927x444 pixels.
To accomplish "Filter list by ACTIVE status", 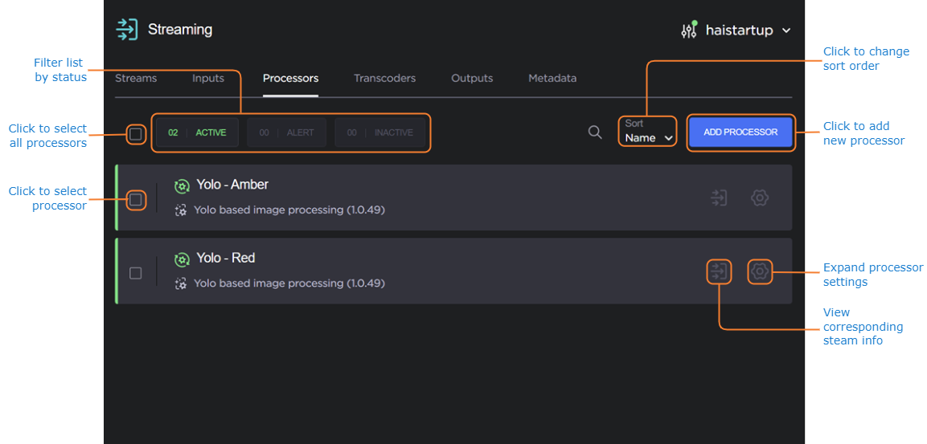I will coord(197,132).
